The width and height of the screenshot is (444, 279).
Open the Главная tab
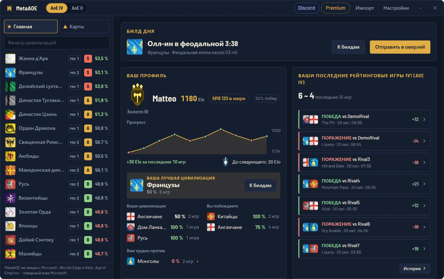point(31,27)
